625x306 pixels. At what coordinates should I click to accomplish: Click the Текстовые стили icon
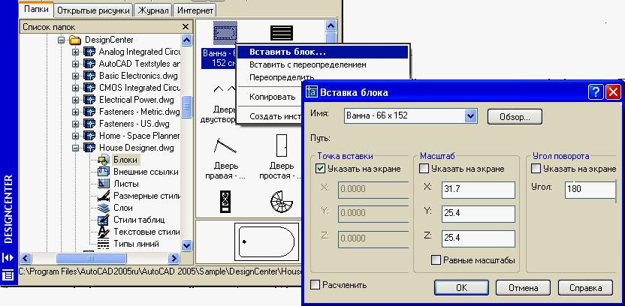103,232
